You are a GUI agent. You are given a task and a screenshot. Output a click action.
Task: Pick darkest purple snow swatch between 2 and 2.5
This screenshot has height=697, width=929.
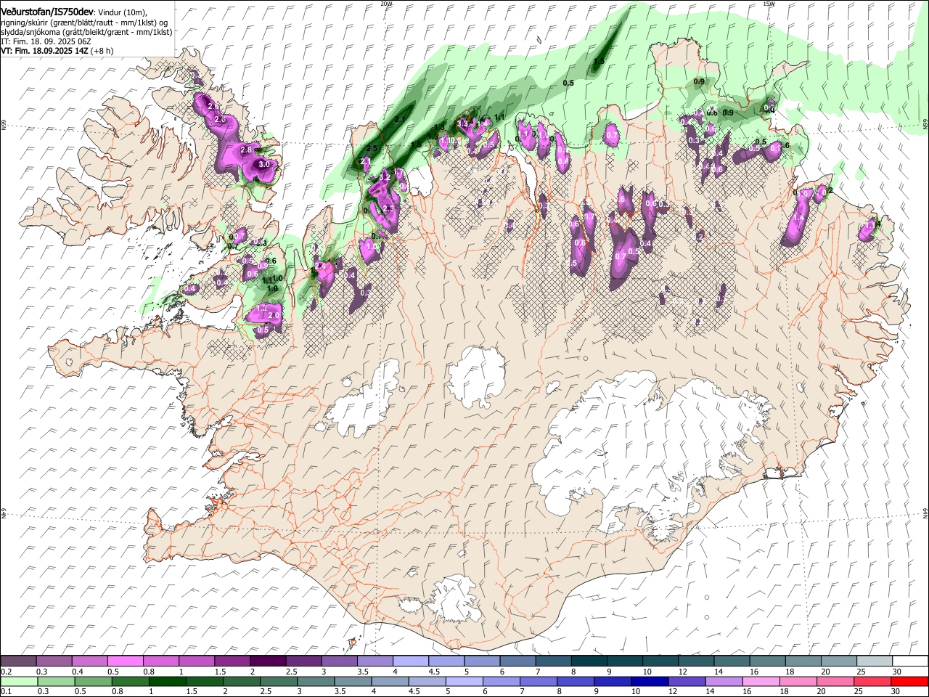pos(267,661)
